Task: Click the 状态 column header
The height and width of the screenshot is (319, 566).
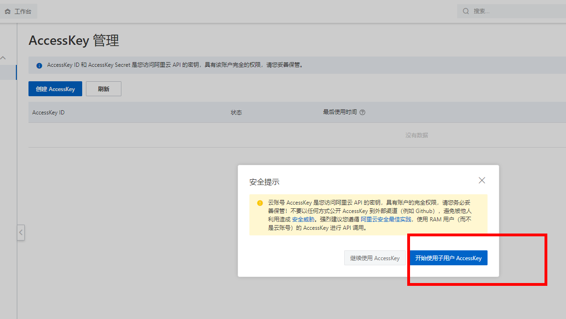Action: click(x=236, y=113)
